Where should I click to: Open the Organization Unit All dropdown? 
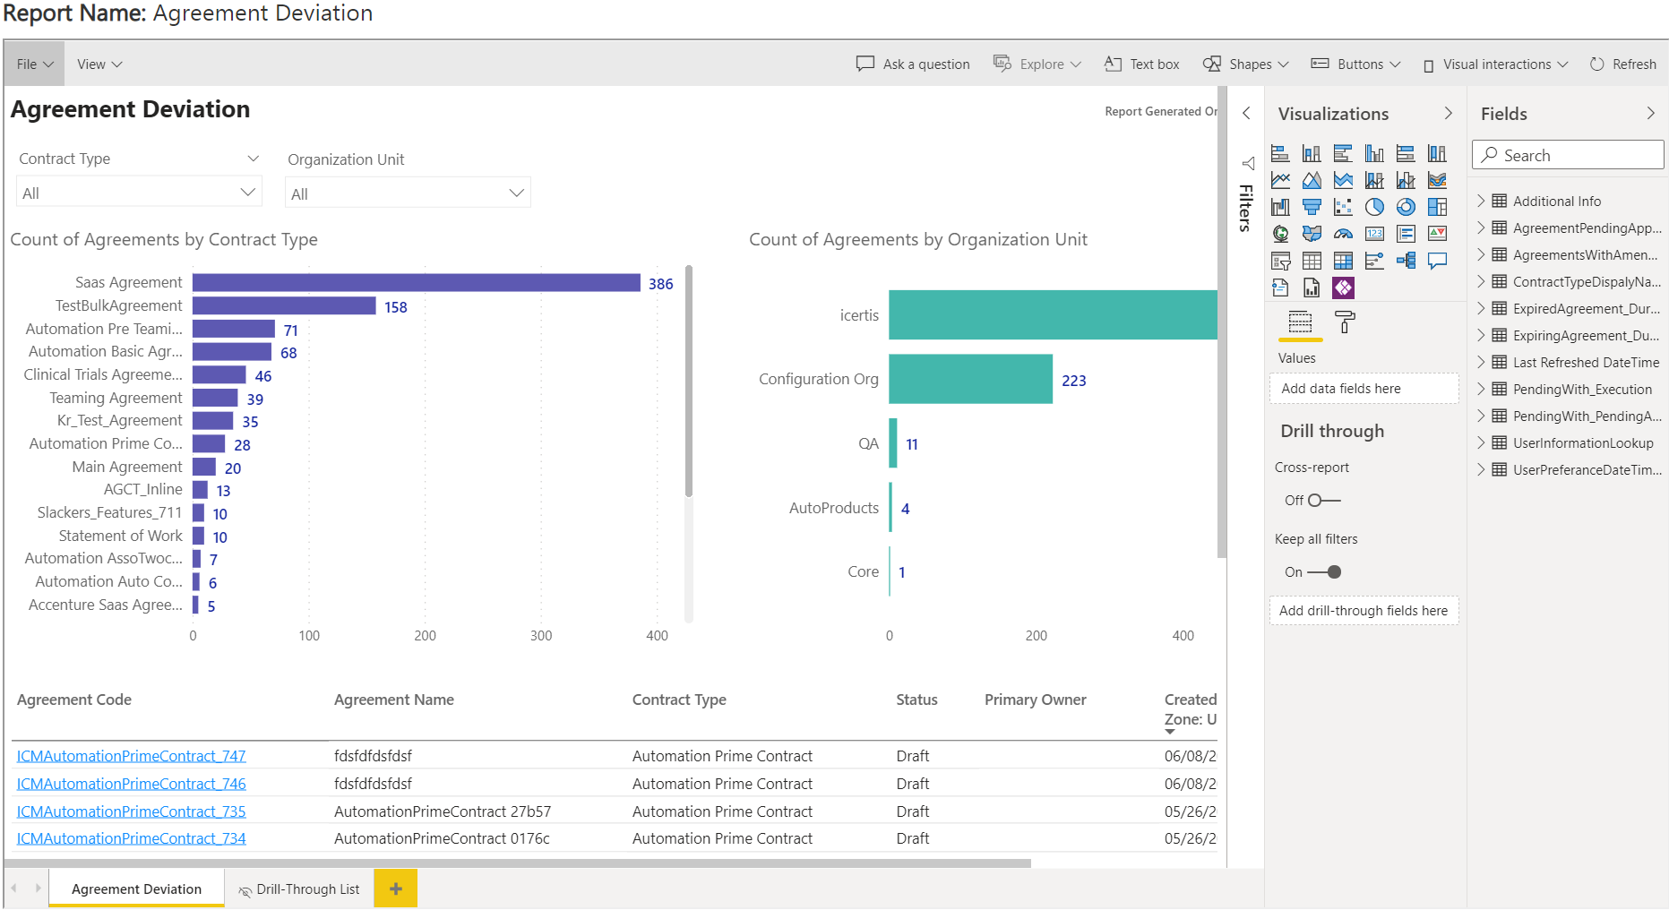coord(408,194)
